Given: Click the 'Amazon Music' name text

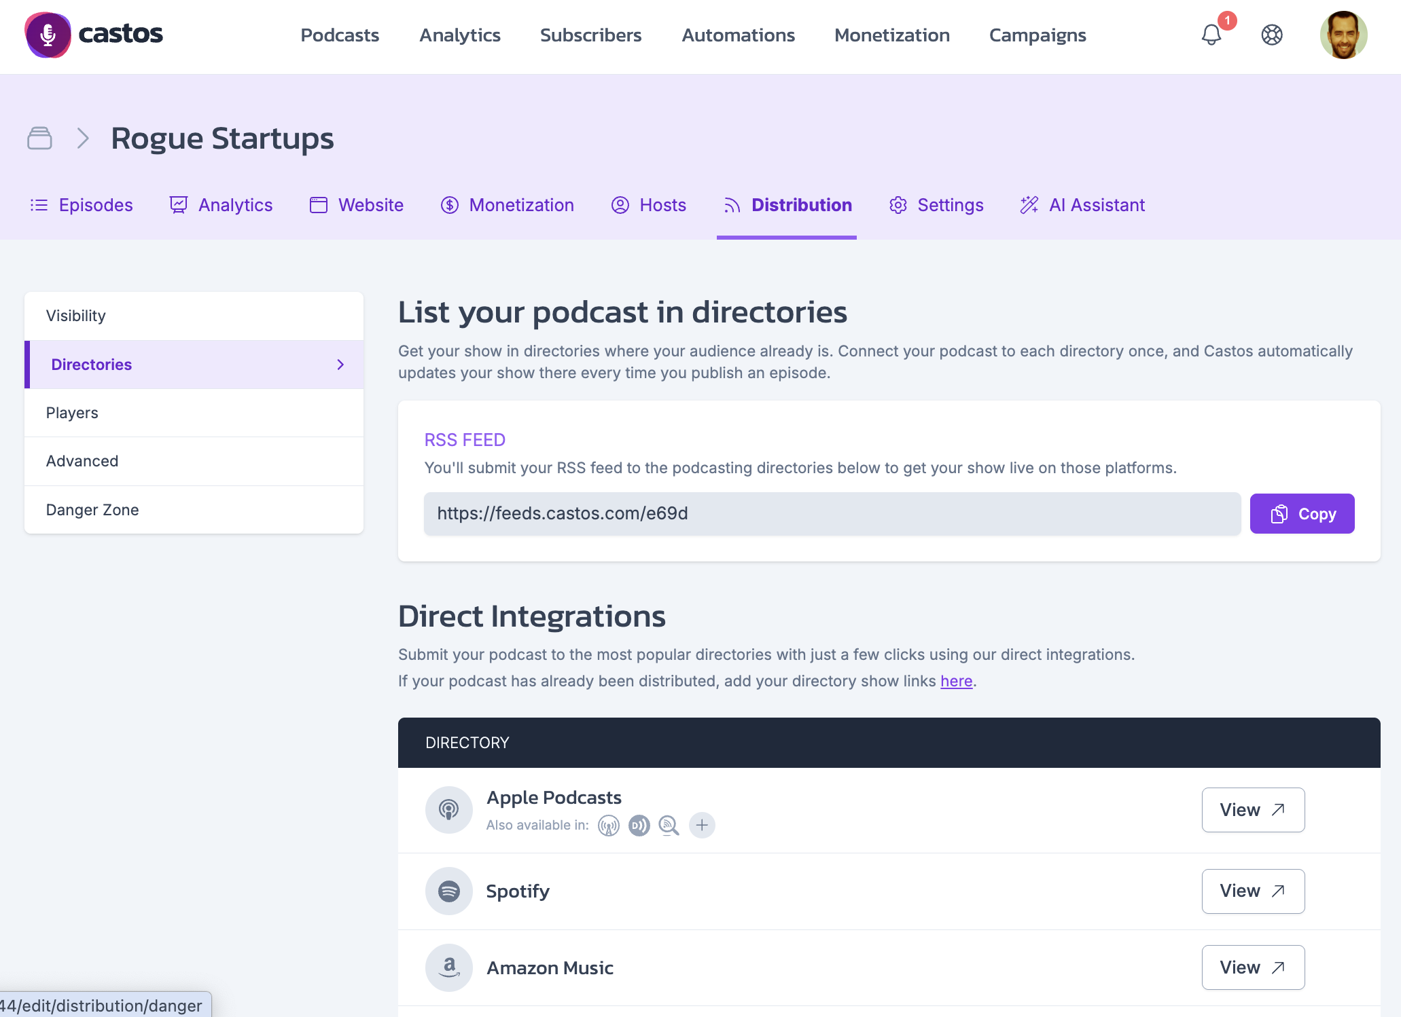Looking at the screenshot, I should point(550,967).
